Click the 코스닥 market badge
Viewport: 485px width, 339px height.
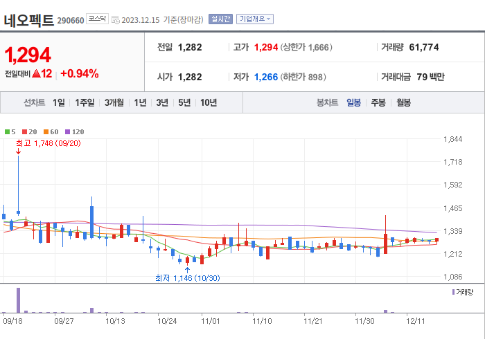click(x=97, y=19)
